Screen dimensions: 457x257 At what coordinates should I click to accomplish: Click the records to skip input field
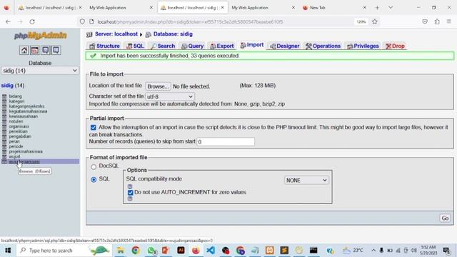(x=226, y=141)
